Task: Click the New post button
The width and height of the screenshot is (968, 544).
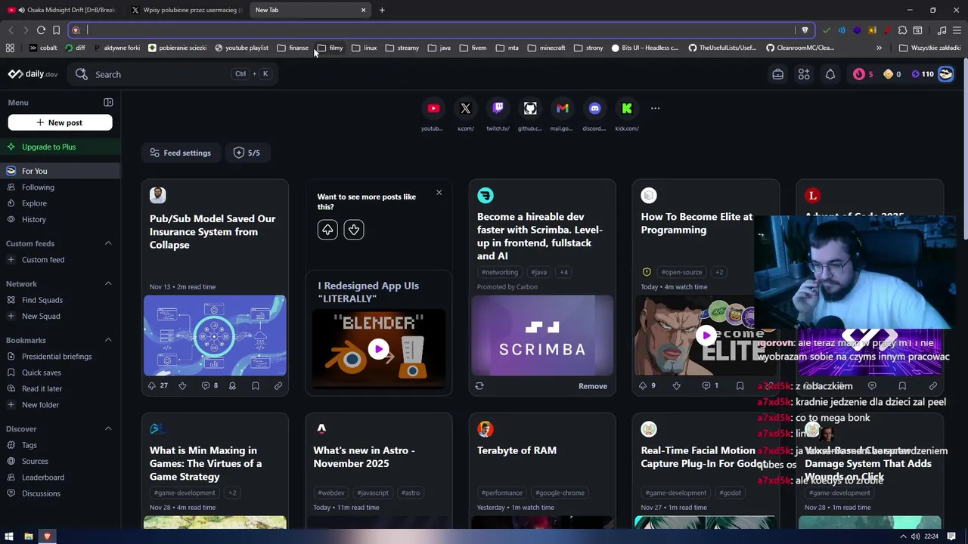Action: [x=60, y=122]
